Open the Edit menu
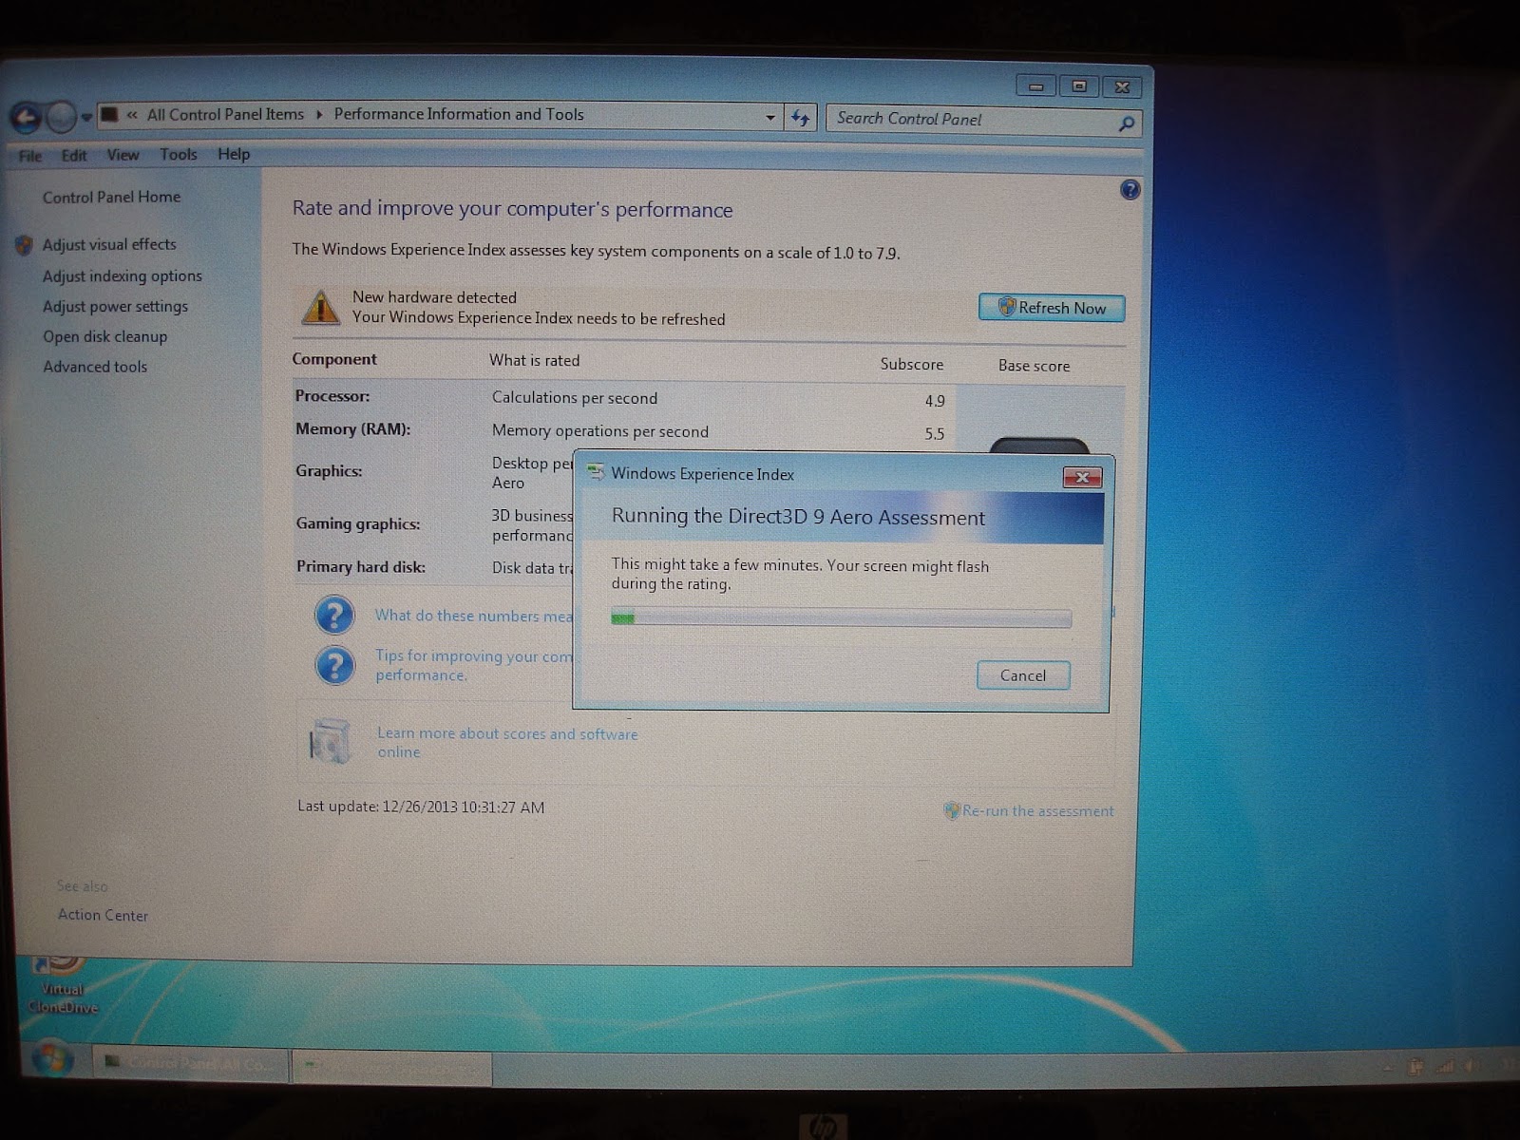The height and width of the screenshot is (1140, 1520). coord(74,156)
